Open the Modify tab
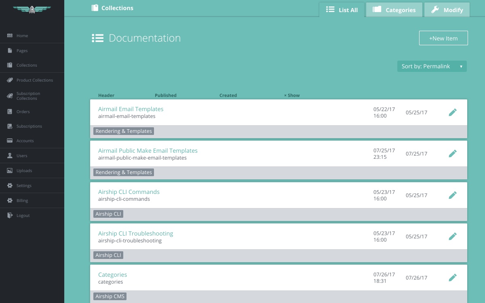Image resolution: width=485 pixels, height=303 pixels. point(447,10)
